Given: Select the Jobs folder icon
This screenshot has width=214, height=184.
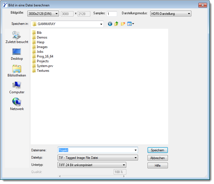Looking at the screenshot, I should [x=34, y=52].
